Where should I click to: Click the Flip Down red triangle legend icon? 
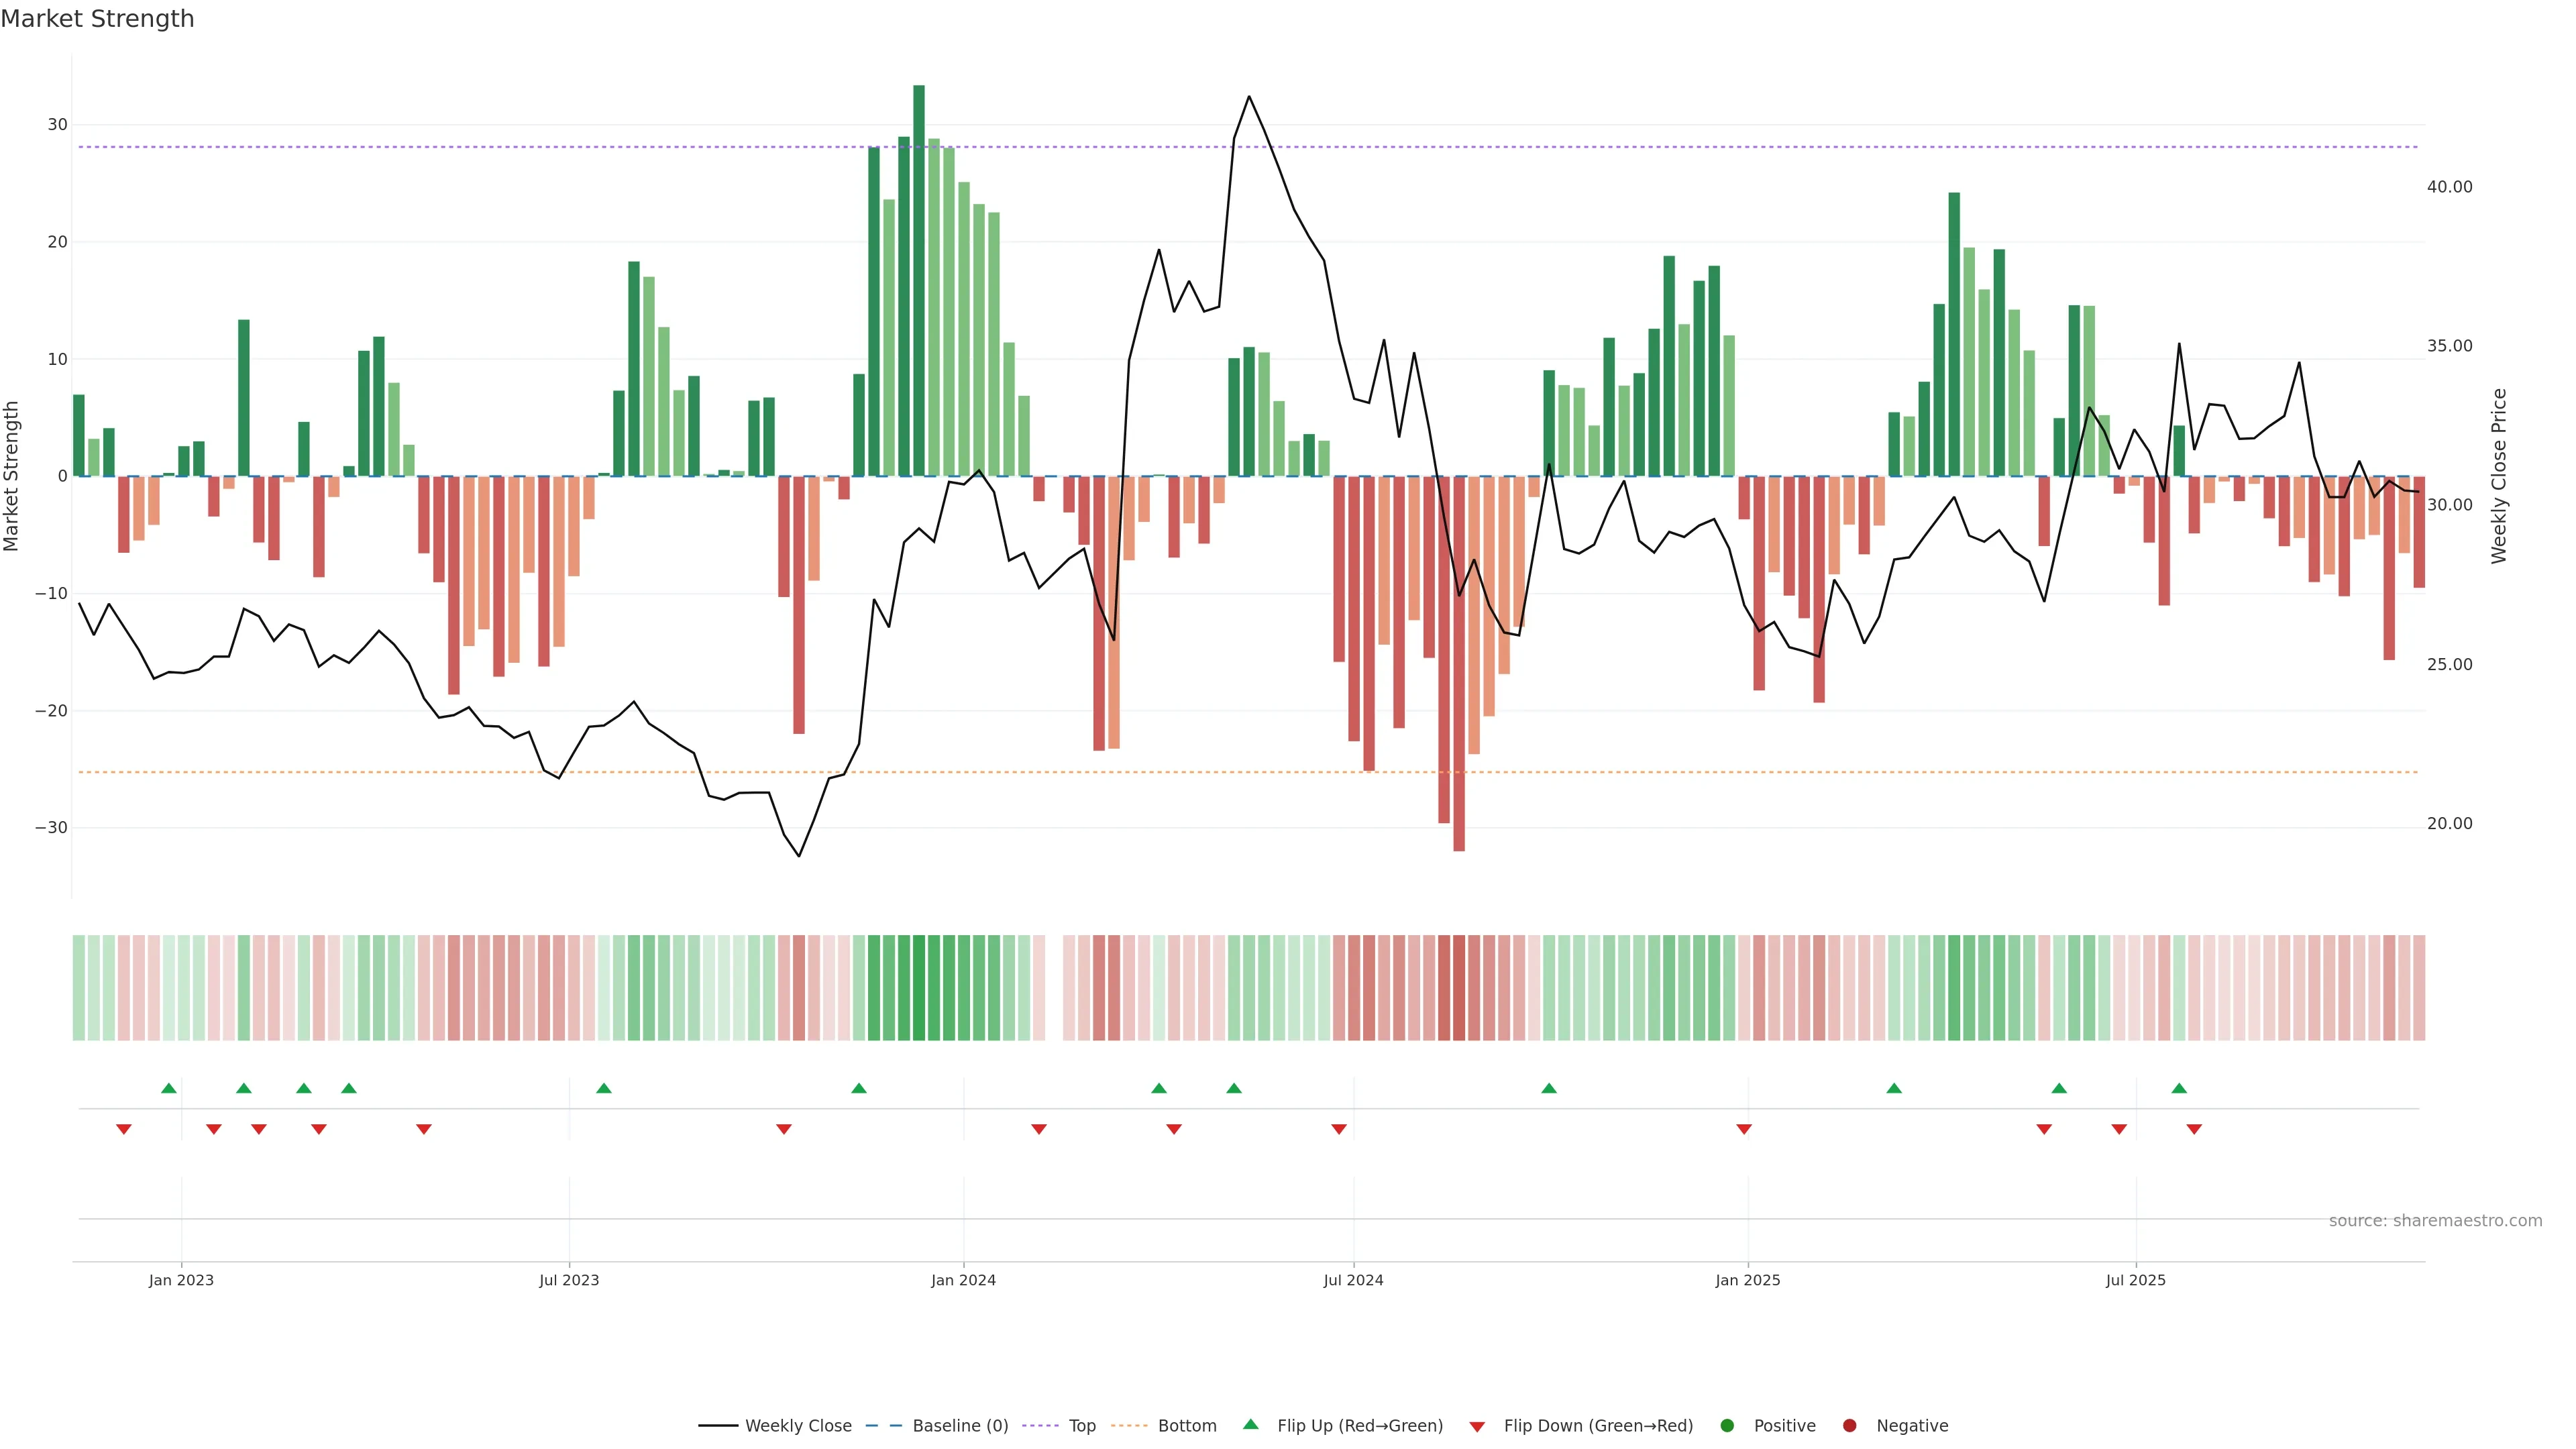point(1477,1426)
